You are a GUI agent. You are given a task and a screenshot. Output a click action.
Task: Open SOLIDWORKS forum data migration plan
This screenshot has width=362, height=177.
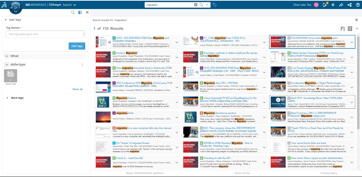[314, 38]
